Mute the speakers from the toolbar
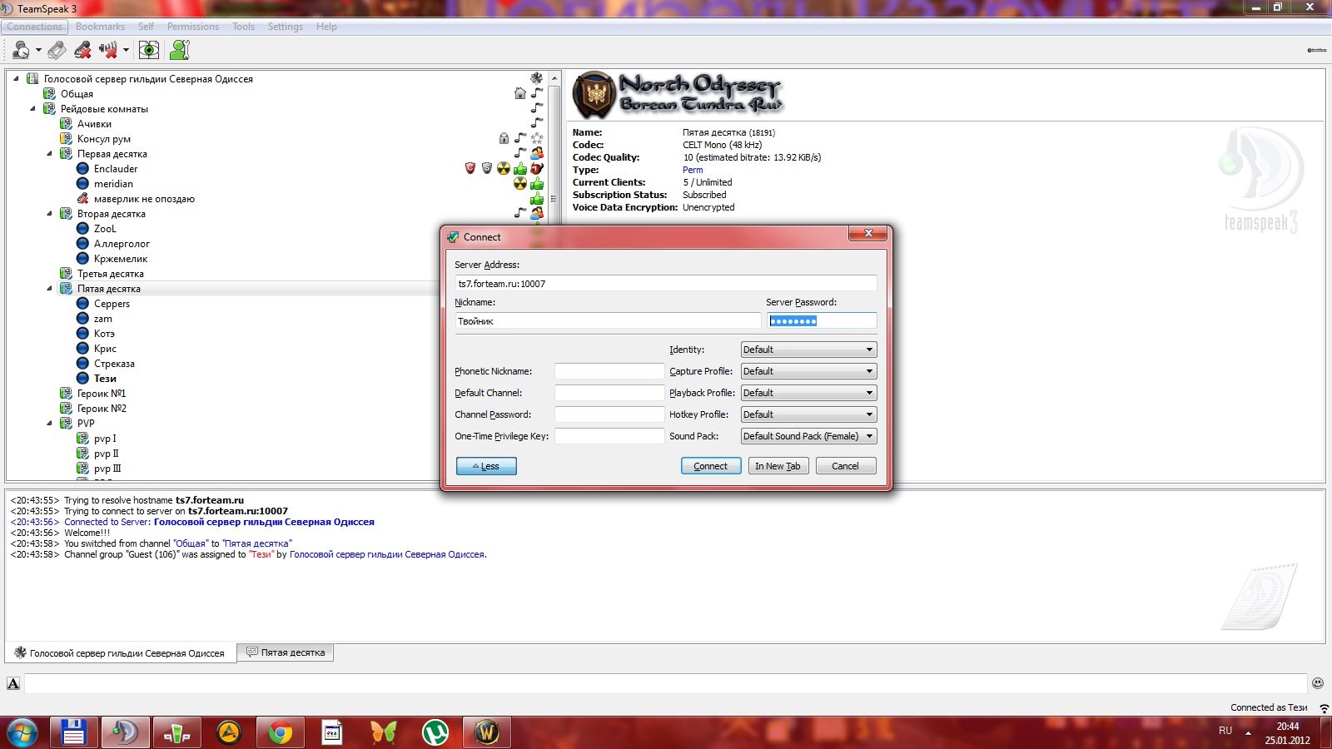Viewport: 1332px width, 749px height. coord(108,50)
